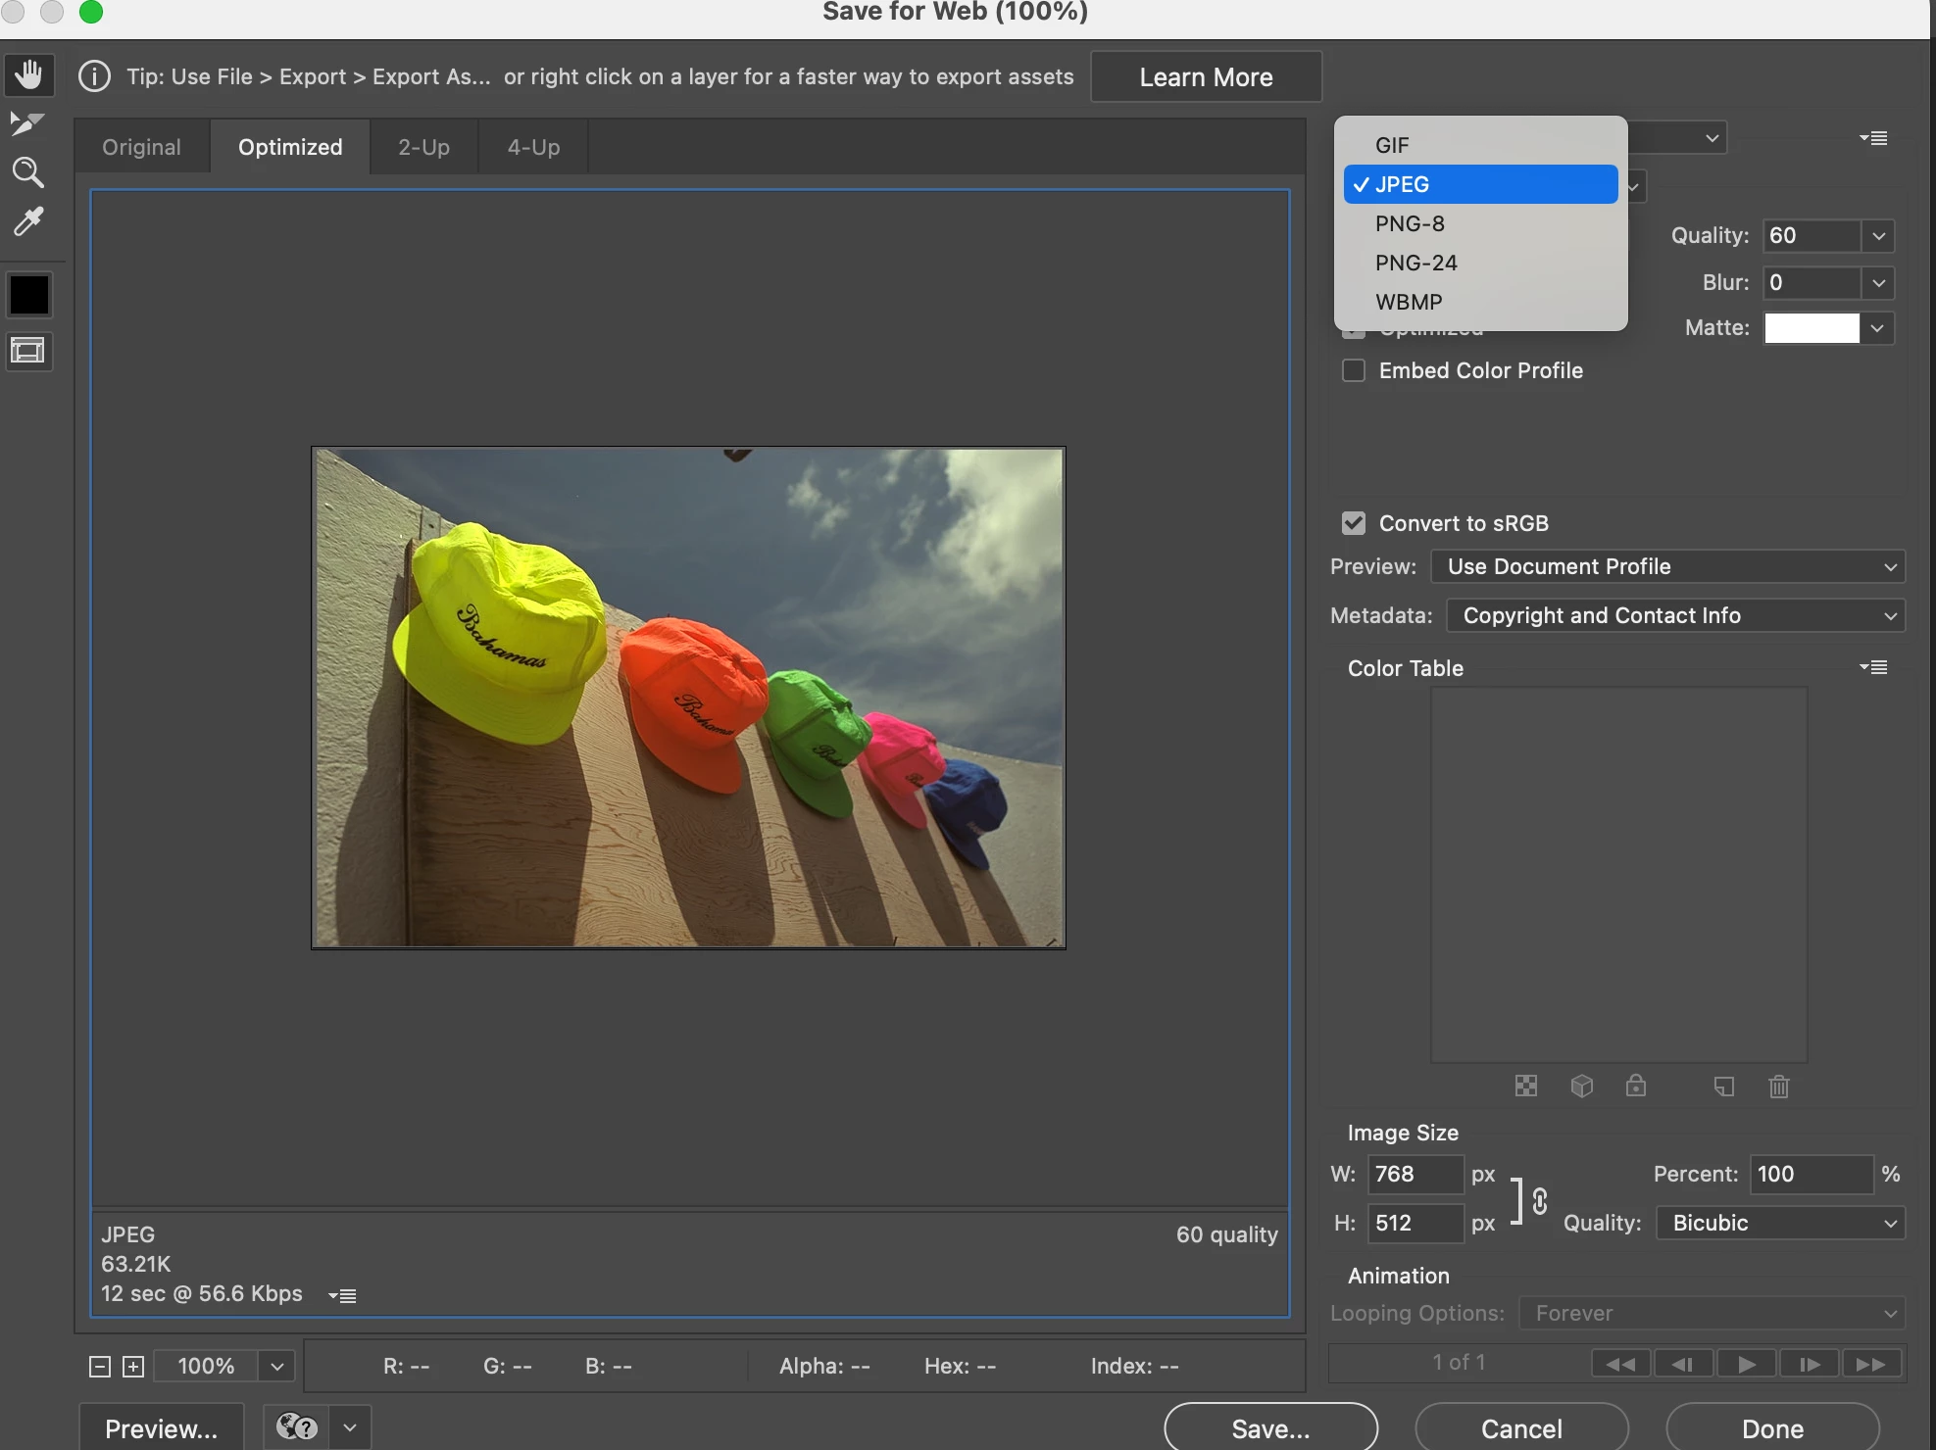The height and width of the screenshot is (1450, 1936).
Task: Open the resample Quality Bicubic dropdown
Action: (x=1779, y=1223)
